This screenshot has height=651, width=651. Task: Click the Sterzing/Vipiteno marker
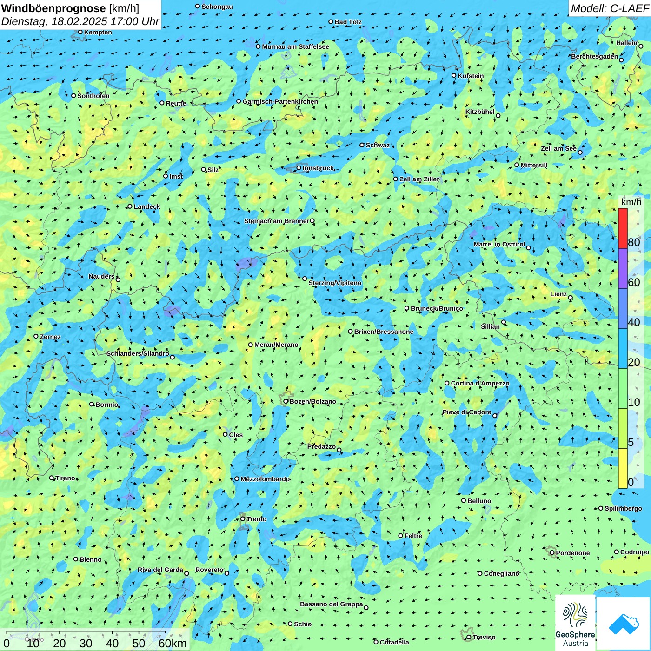(x=305, y=279)
